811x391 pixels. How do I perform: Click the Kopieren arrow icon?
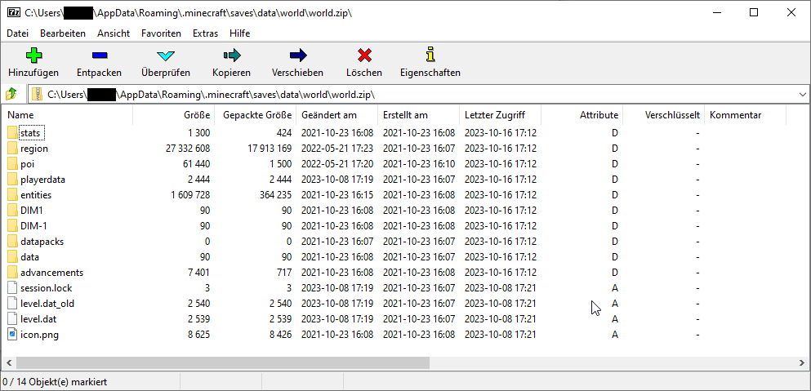pyautogui.click(x=232, y=55)
